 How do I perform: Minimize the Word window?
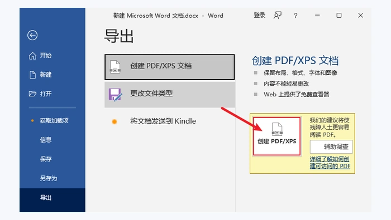[x=317, y=15]
